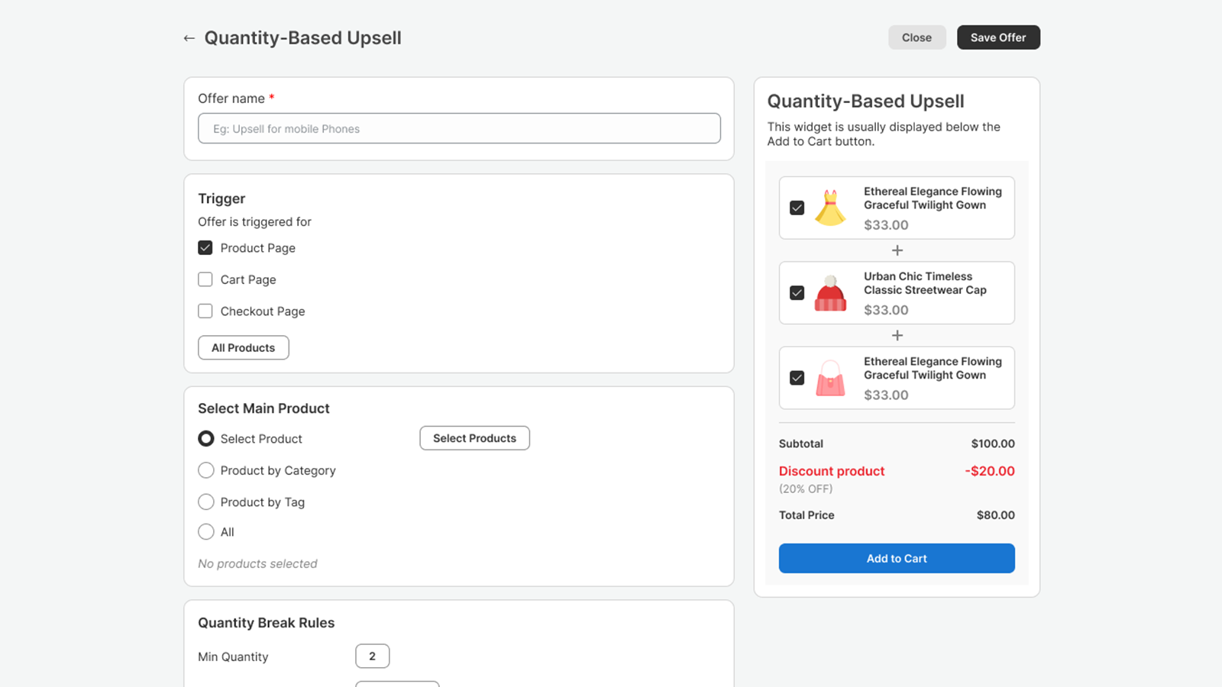Viewport: 1222px width, 687px height.
Task: Click Add to Cart in the widget preview
Action: coord(897,558)
